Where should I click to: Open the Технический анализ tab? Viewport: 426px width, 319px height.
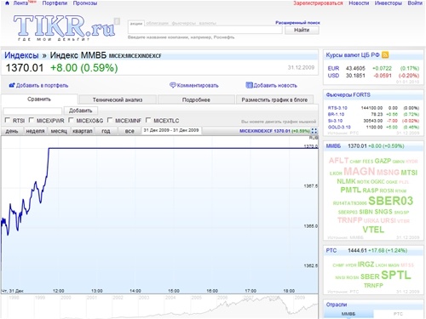point(118,100)
